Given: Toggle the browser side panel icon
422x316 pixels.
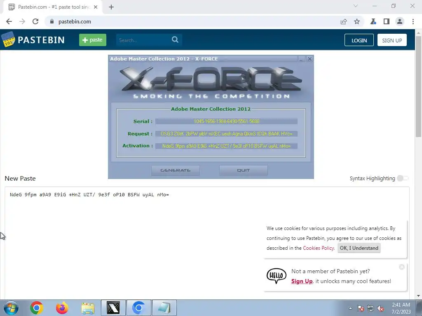Looking at the screenshot, I should (x=387, y=21).
